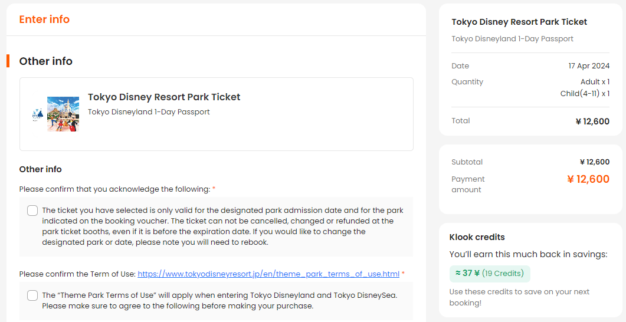
Task: Click the Subtotal ¥ 12,600 value
Action: pos(595,162)
